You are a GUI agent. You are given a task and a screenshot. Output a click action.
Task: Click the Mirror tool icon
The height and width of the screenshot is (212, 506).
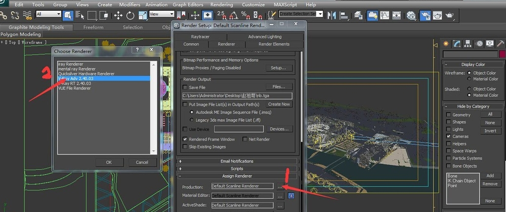[332, 15]
